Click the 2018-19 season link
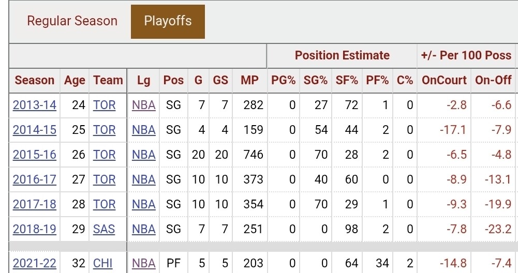Screen dimensions: 518x273 point(35,229)
